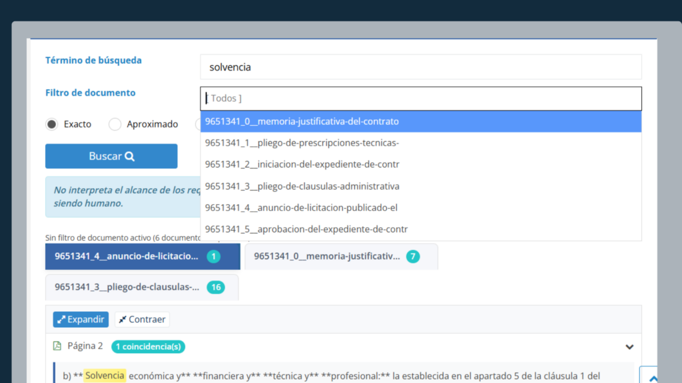The width and height of the screenshot is (682, 383).
Task: Click the scroll-to-top arrow icon
Action: [x=653, y=378]
